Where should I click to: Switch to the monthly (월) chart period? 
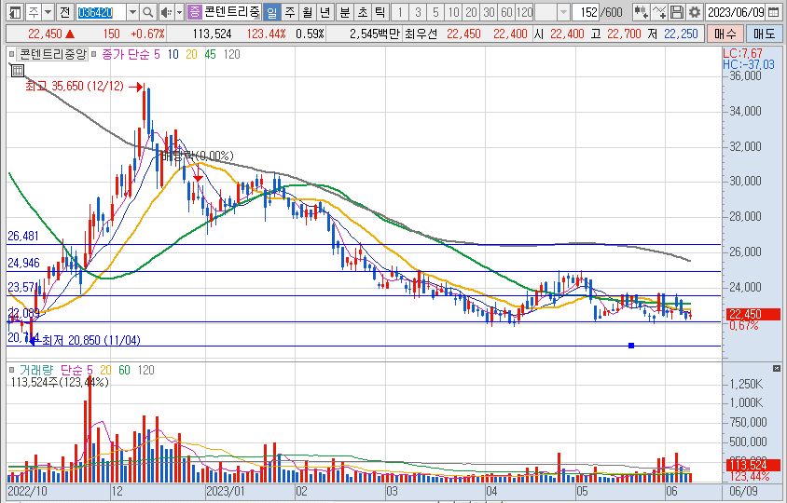308,12
